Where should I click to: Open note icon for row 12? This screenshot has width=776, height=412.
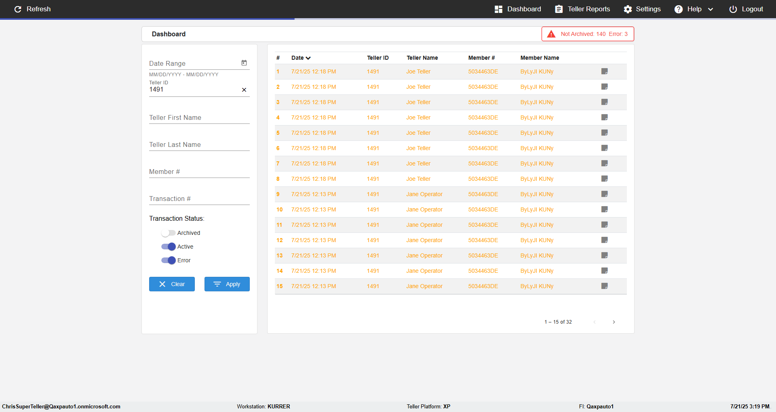pyautogui.click(x=605, y=240)
